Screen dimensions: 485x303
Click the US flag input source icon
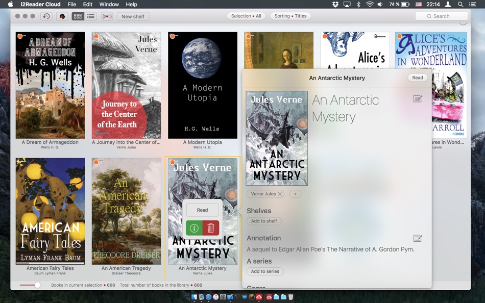(418, 4)
